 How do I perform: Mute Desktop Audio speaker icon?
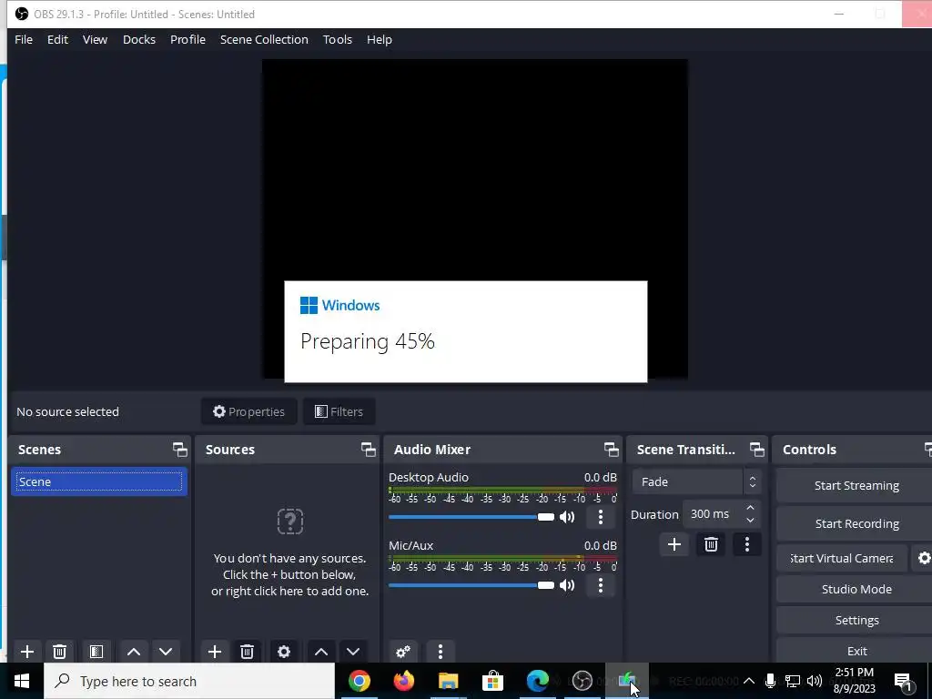click(x=568, y=517)
